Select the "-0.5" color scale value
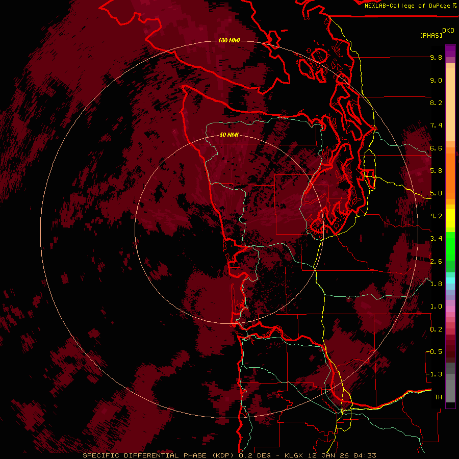 point(434,352)
